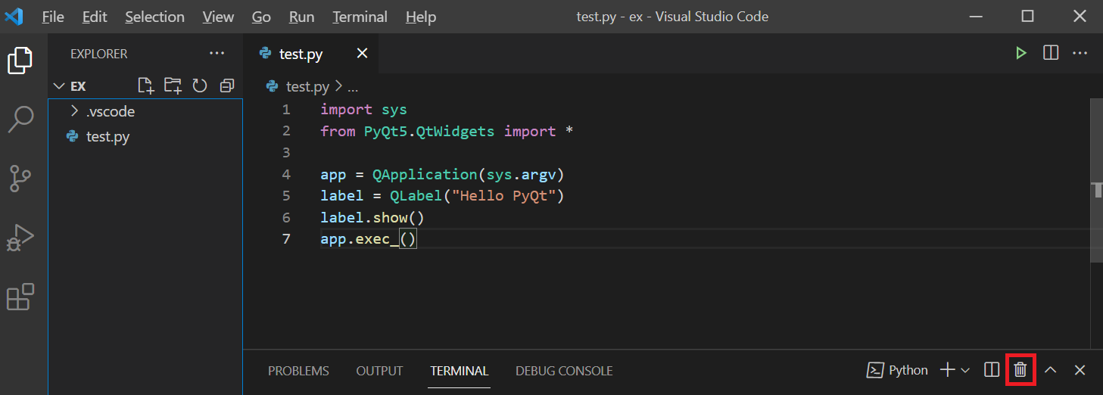Open the Terminal menu
The width and height of the screenshot is (1103, 395).
360,17
